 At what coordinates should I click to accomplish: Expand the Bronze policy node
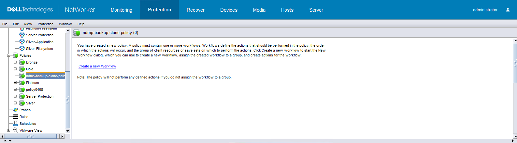[15, 62]
